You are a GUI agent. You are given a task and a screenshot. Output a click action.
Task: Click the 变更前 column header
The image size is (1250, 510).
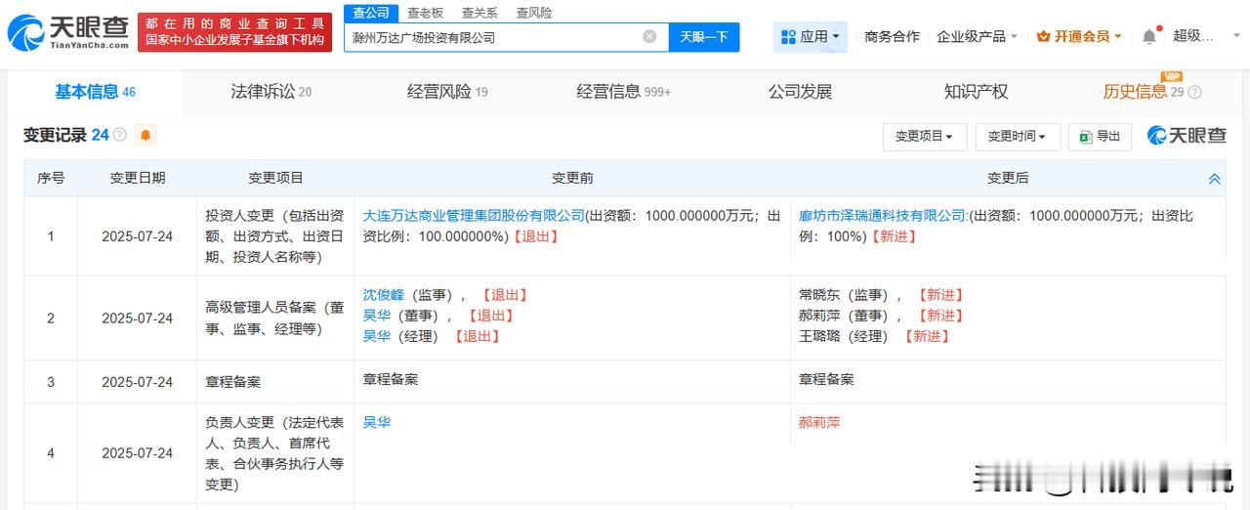pyautogui.click(x=572, y=178)
